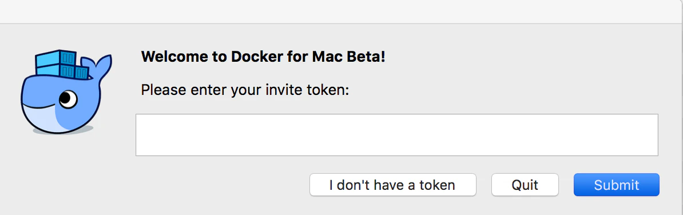Click the dark blue container beside the tail
The image size is (683, 215).
coord(81,73)
